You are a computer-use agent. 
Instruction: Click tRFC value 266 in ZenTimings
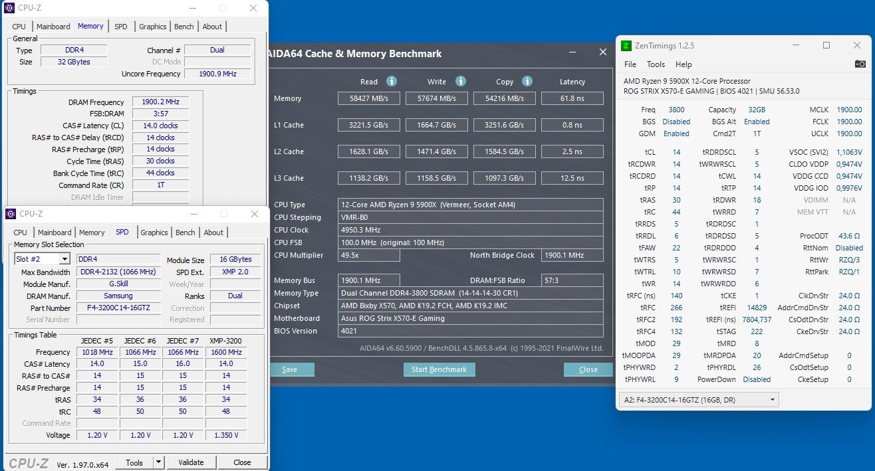676,308
